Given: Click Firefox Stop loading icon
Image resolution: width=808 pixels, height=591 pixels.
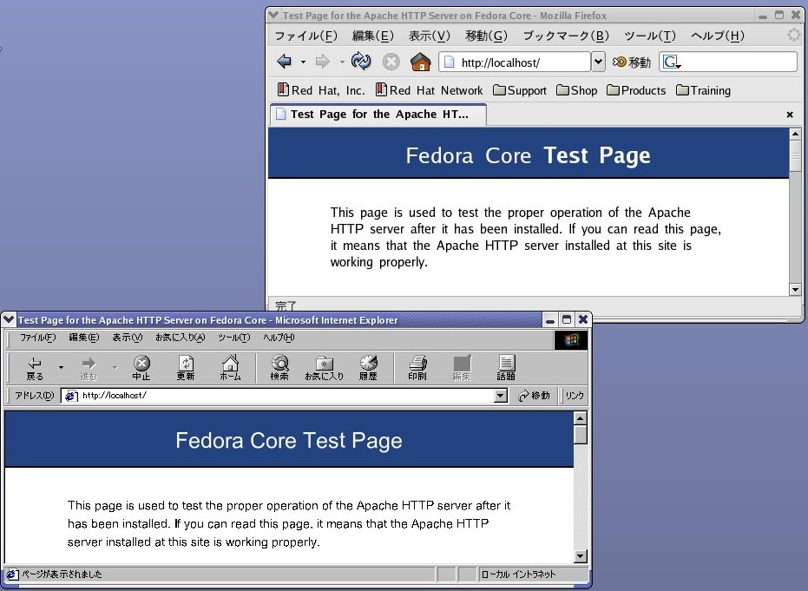Looking at the screenshot, I should (391, 62).
